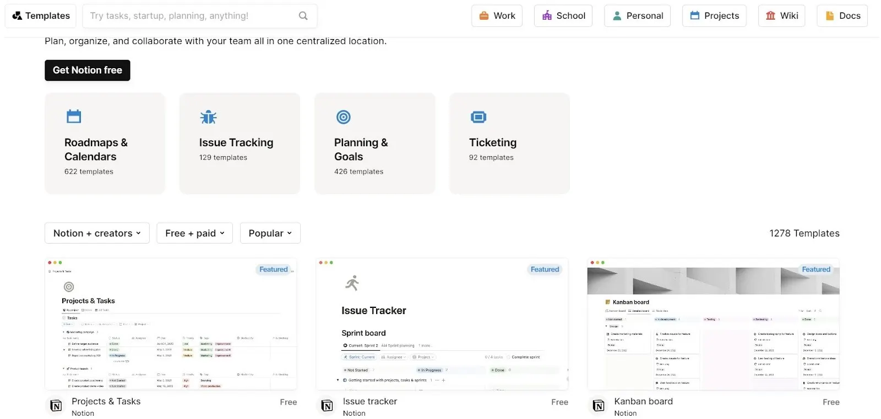The width and height of the screenshot is (881, 419).
Task: Click the 129 templates count text
Action: click(x=223, y=157)
